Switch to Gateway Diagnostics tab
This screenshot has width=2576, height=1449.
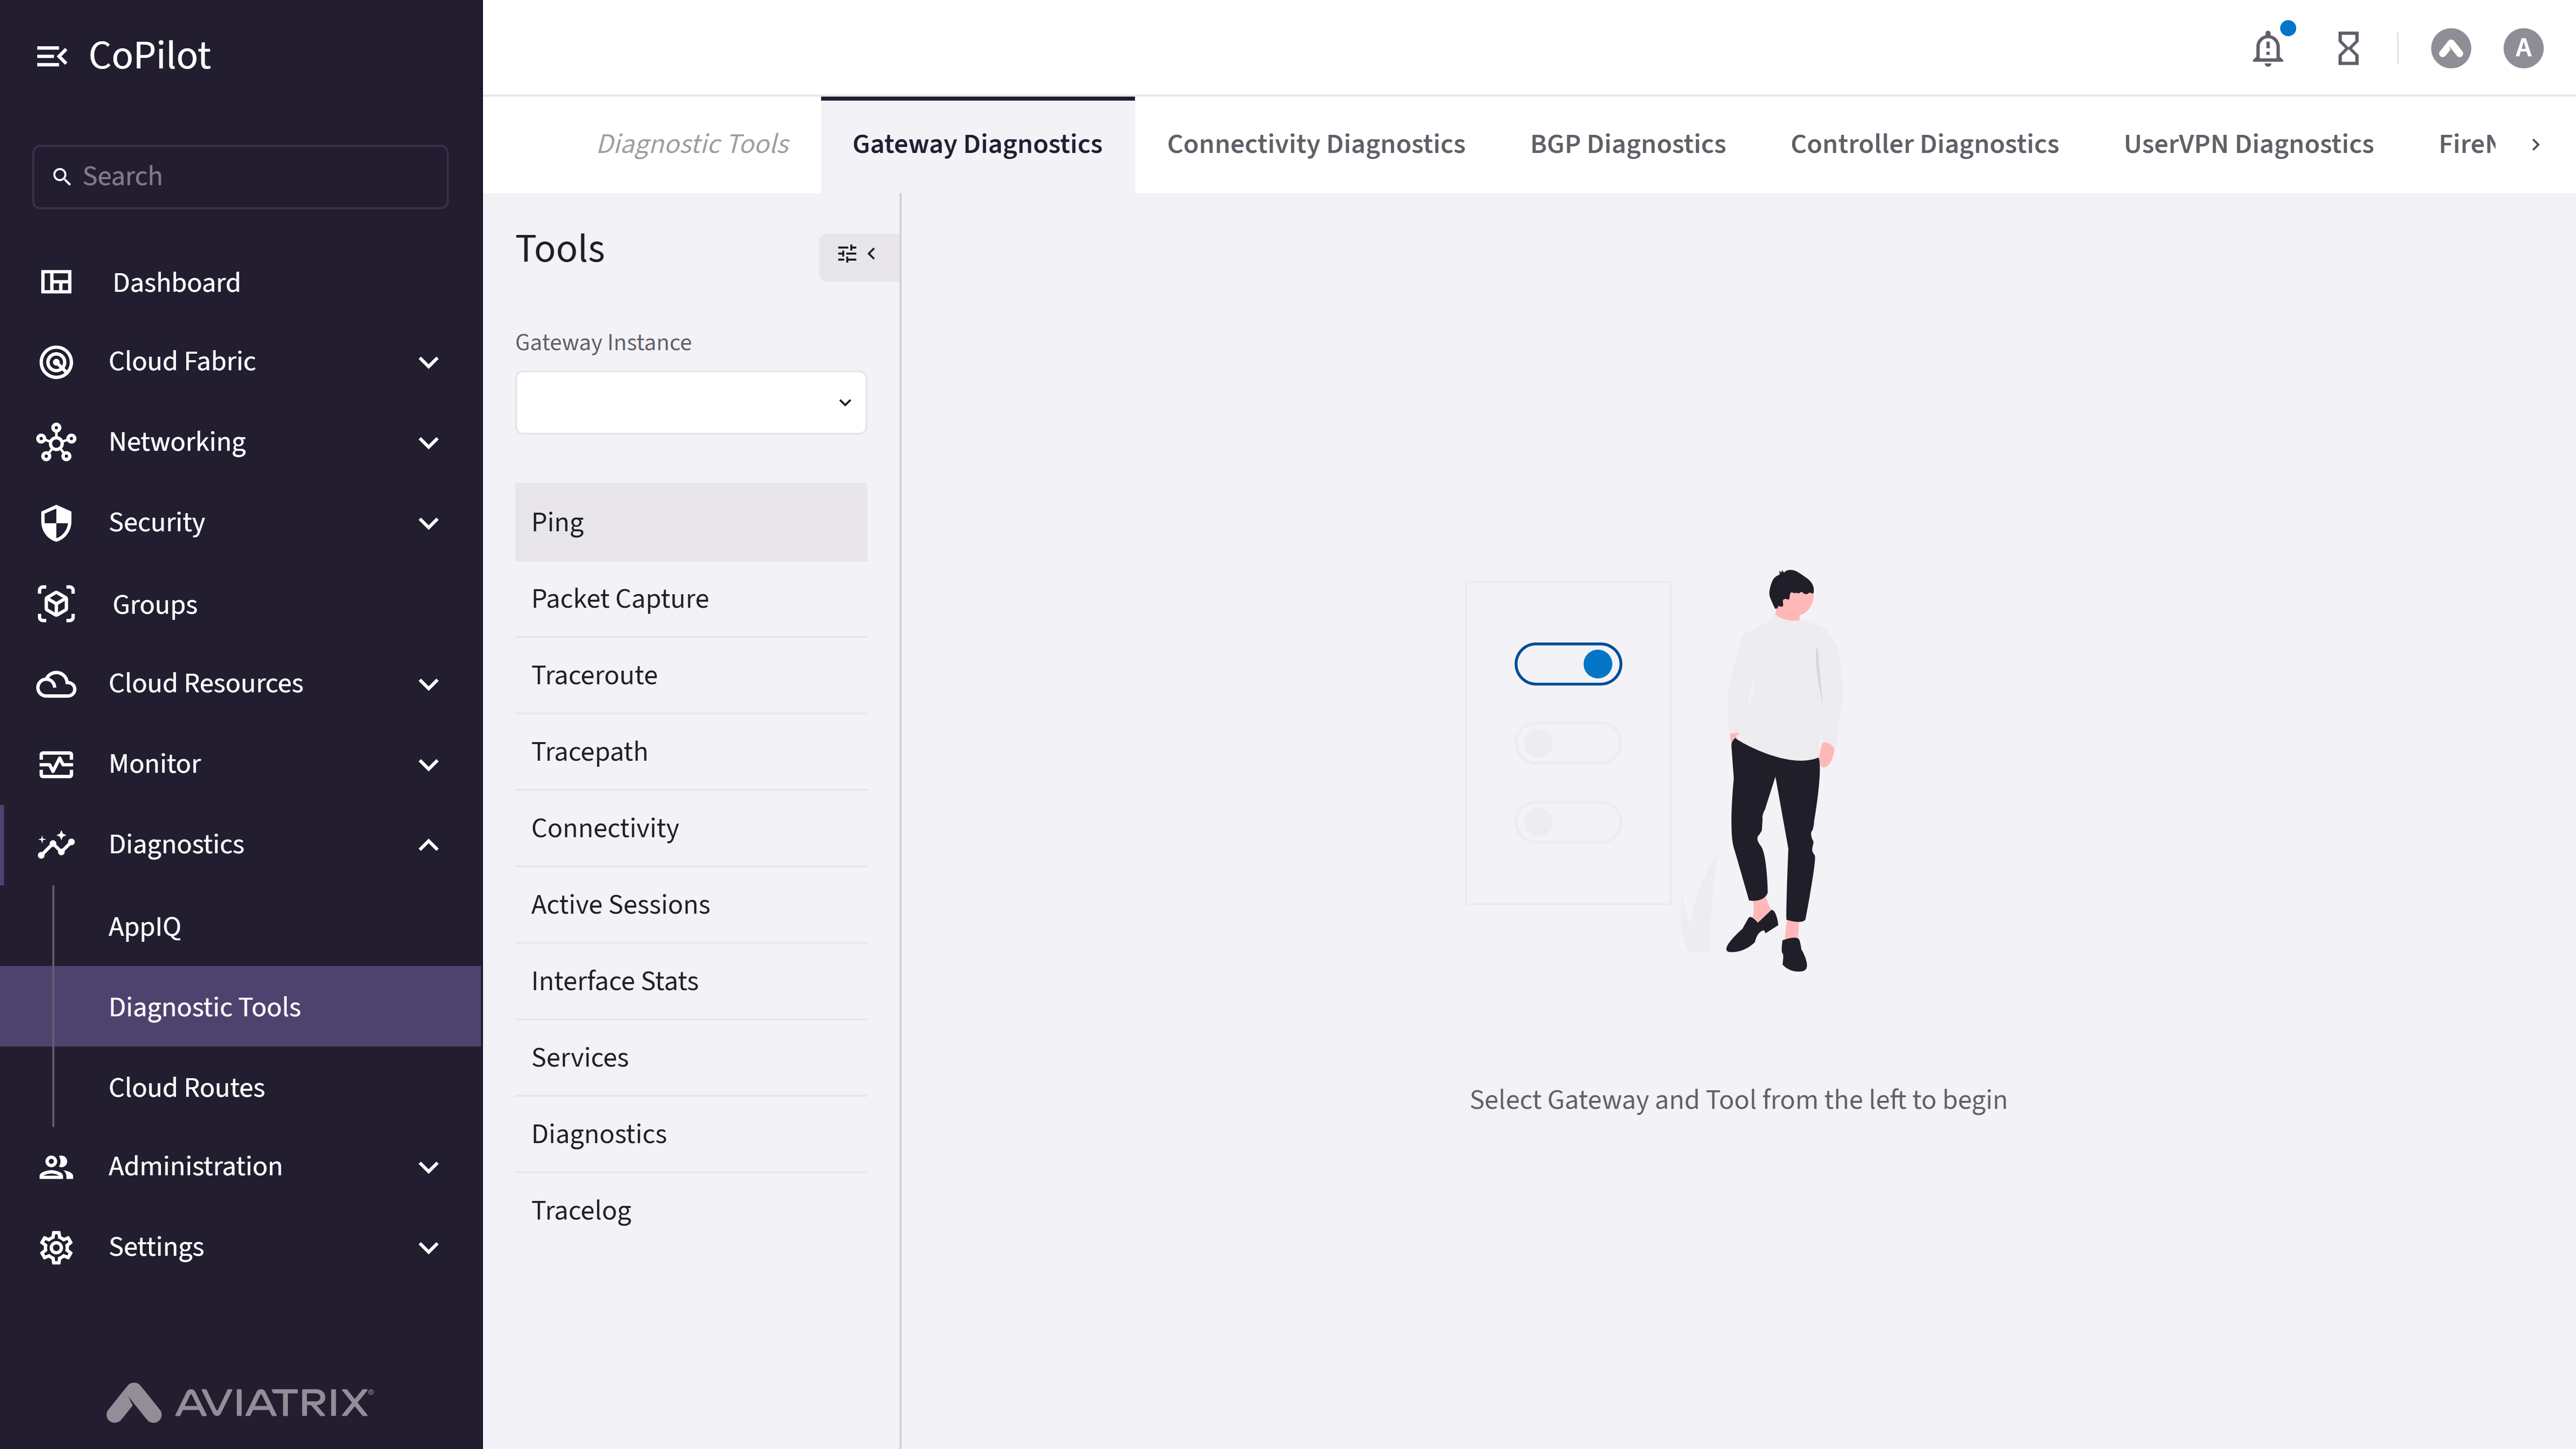click(x=977, y=145)
